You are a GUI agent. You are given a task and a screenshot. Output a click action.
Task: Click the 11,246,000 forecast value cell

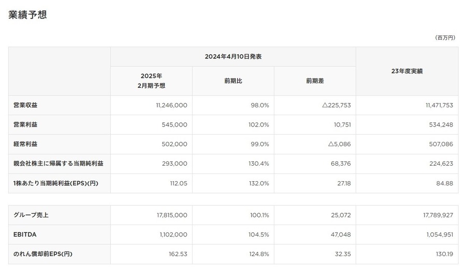coord(171,105)
